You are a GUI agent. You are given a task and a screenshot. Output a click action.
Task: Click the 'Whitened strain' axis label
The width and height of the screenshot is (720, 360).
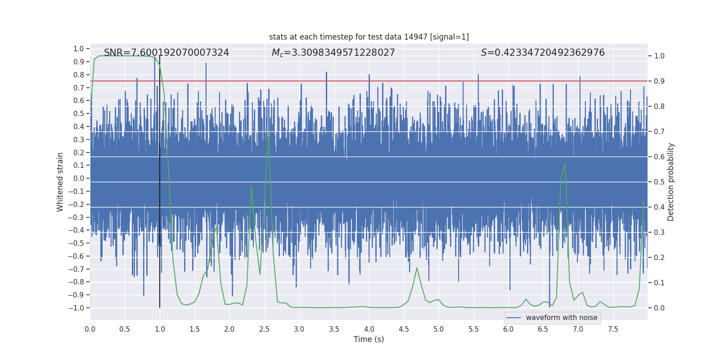tap(60, 182)
